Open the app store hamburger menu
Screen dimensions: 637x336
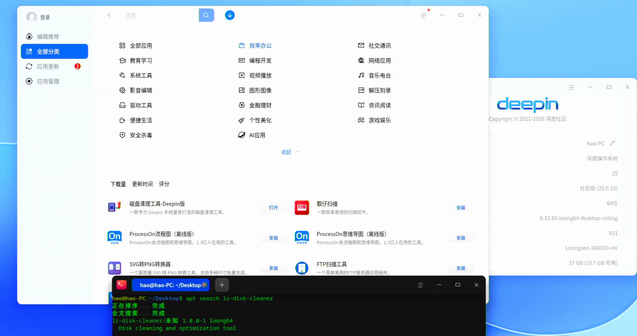tap(423, 15)
